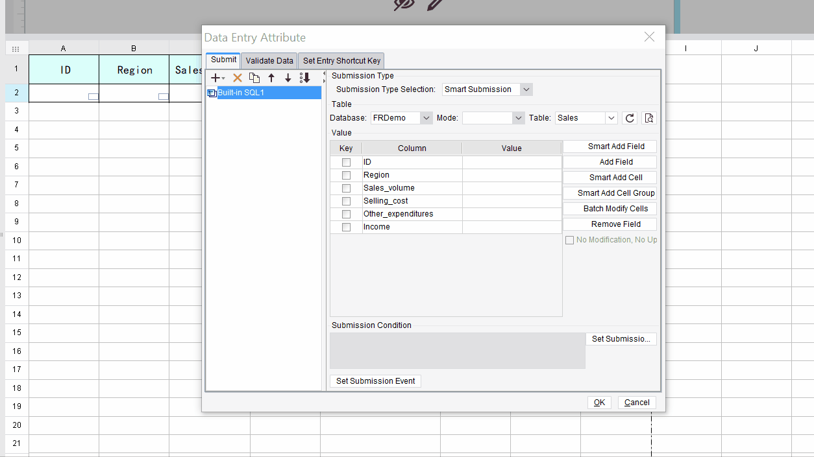Click the Value cell for Sales_volume

pyautogui.click(x=512, y=188)
